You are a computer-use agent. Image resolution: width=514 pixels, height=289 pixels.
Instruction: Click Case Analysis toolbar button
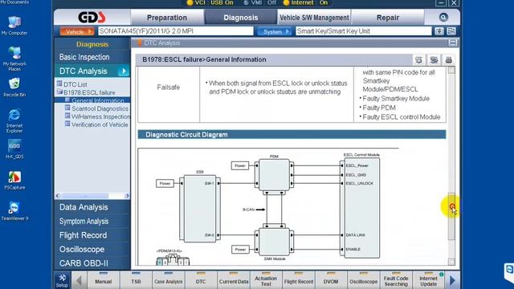pos(168,280)
